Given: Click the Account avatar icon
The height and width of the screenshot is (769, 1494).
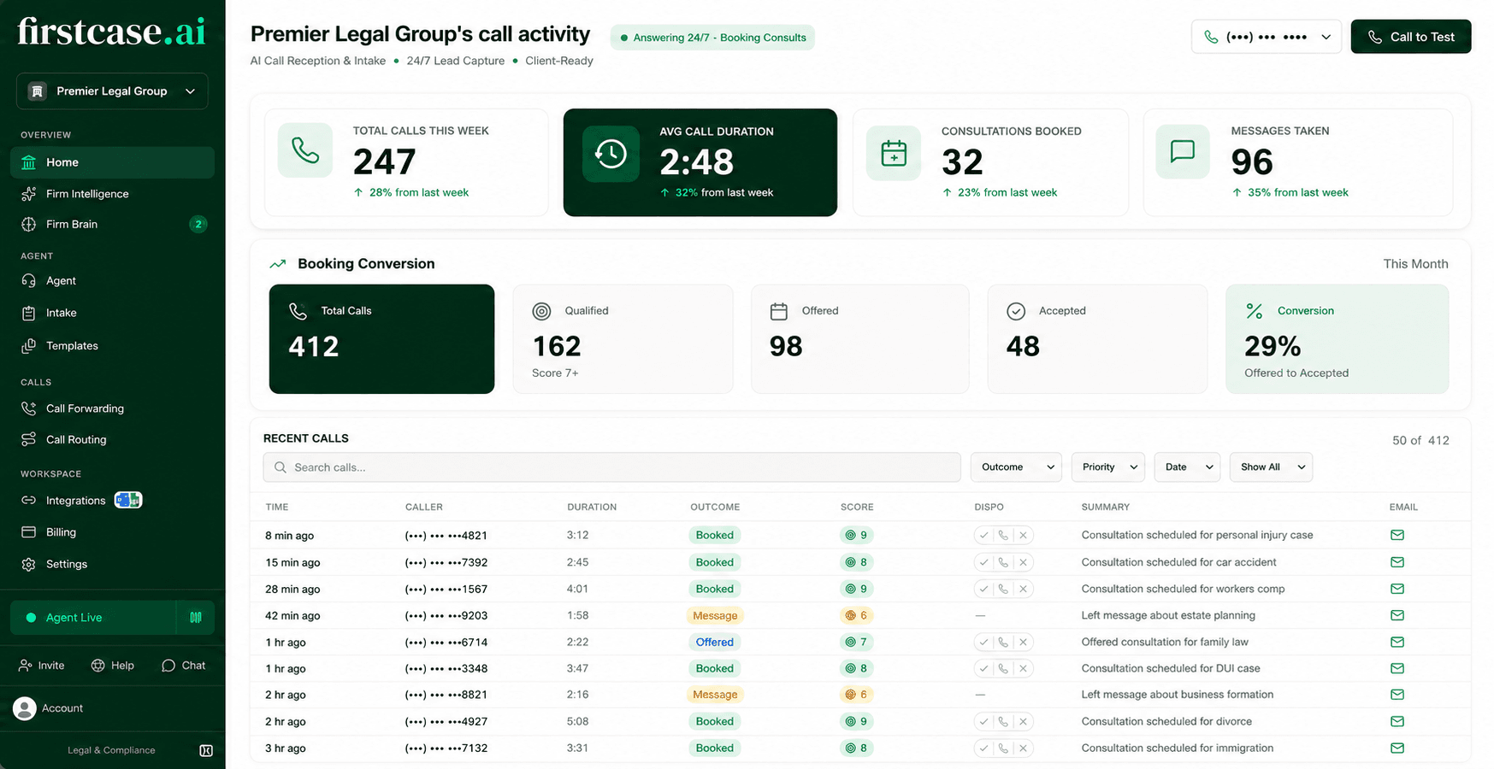Looking at the screenshot, I should (x=25, y=708).
